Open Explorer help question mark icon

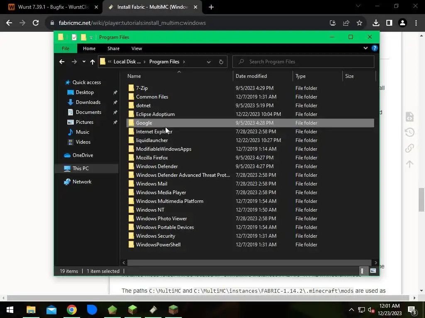pyautogui.click(x=375, y=48)
